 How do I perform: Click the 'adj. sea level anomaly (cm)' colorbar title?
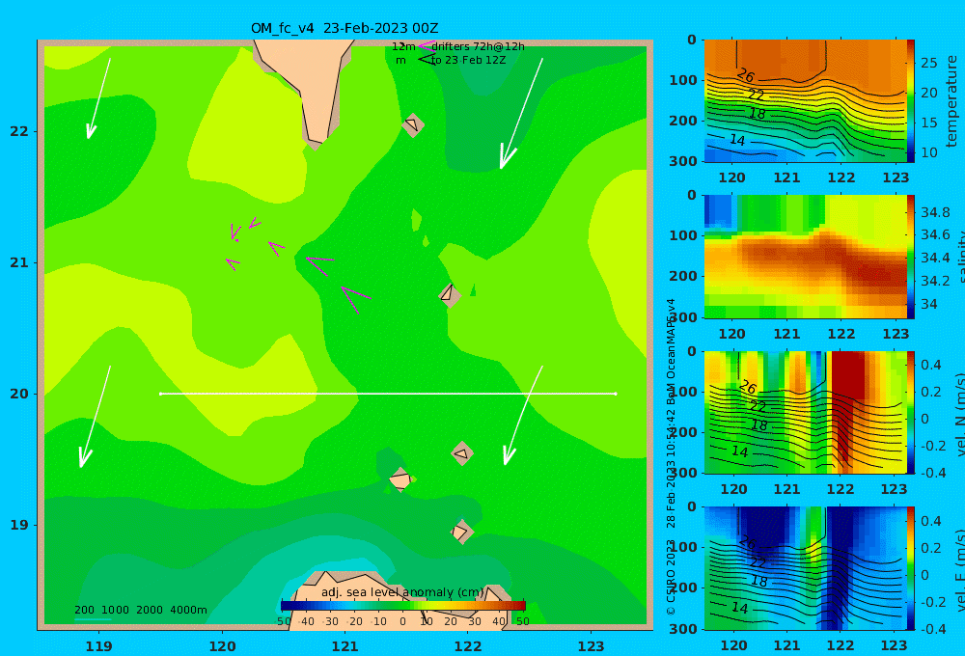pos(402,592)
